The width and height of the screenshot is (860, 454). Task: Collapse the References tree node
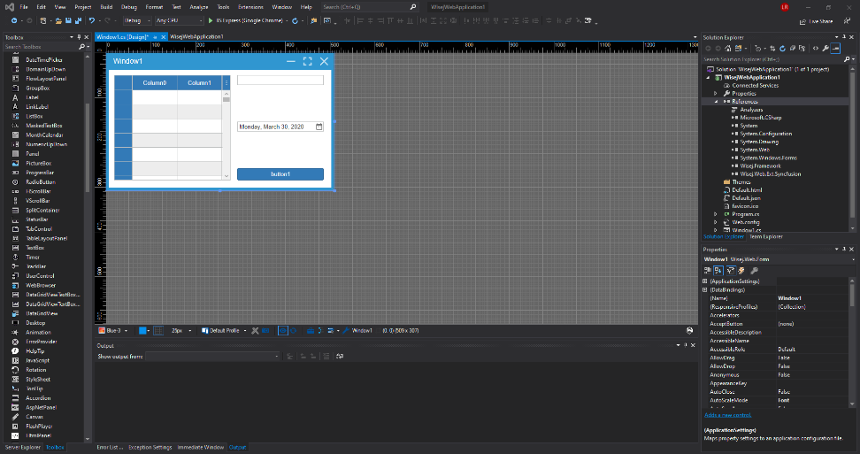pos(716,102)
